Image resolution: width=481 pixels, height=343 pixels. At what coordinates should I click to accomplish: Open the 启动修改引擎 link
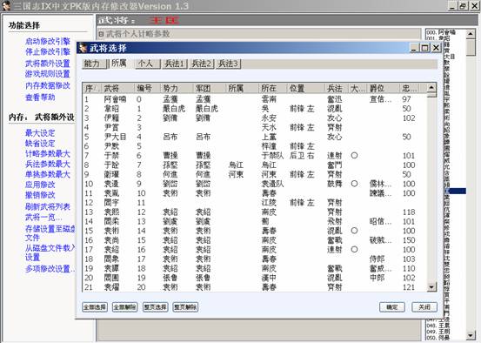point(48,41)
